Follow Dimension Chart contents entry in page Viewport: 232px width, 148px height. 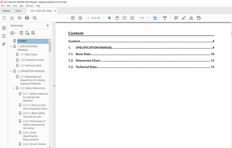(x=141, y=60)
